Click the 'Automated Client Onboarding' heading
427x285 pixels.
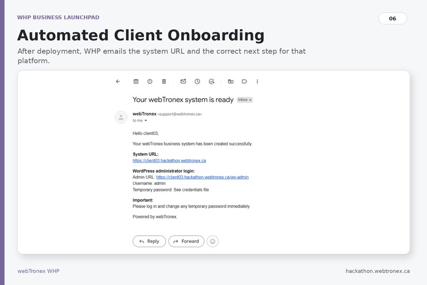141,35
